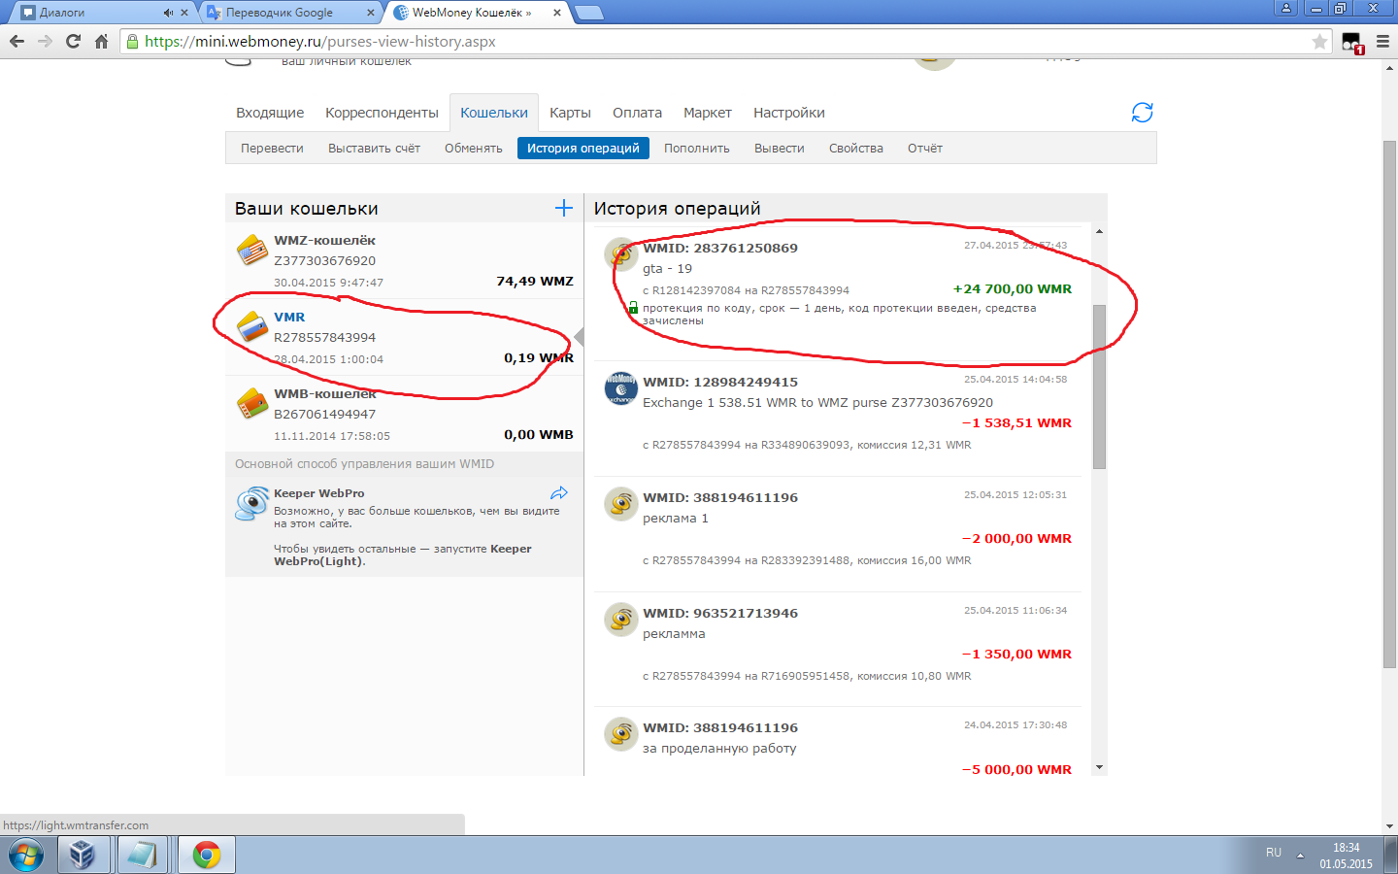
Task: Click WMID: 963521713946 link
Action: coord(720,613)
